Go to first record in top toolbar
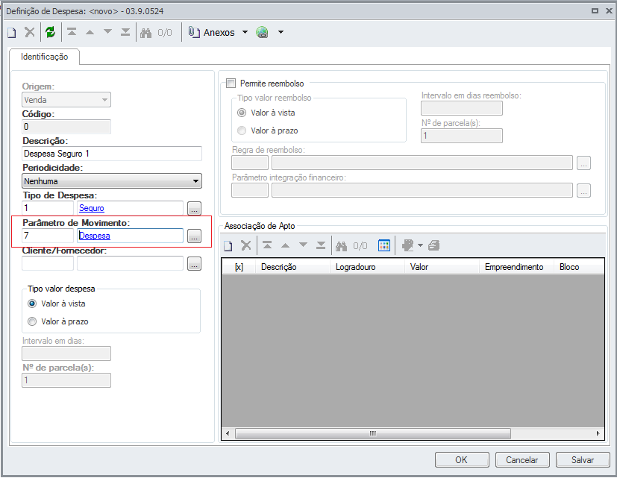The image size is (617, 478). (x=72, y=32)
